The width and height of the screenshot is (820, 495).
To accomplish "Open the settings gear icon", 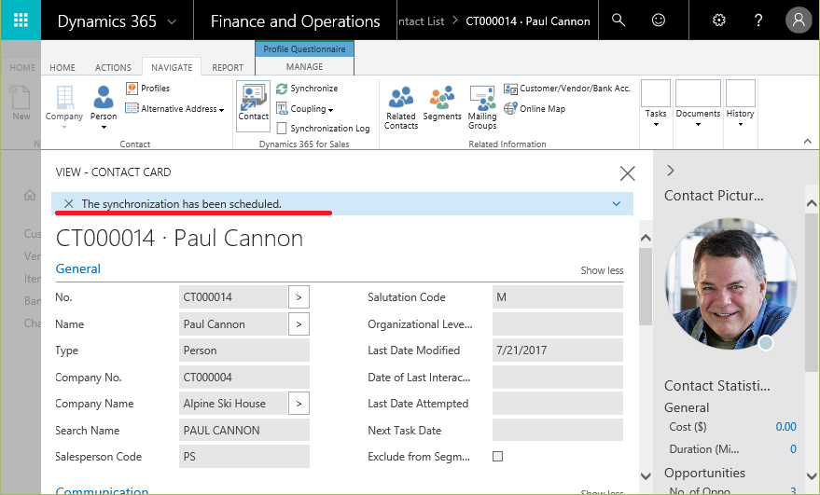I will (719, 20).
